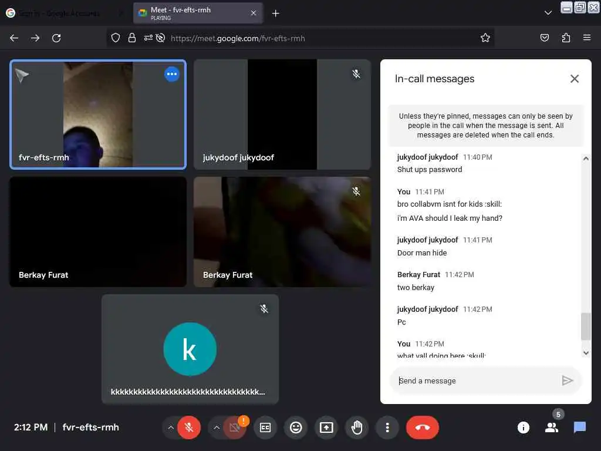Raise hand using the hand button
This screenshot has height=451, width=601.
(357, 428)
